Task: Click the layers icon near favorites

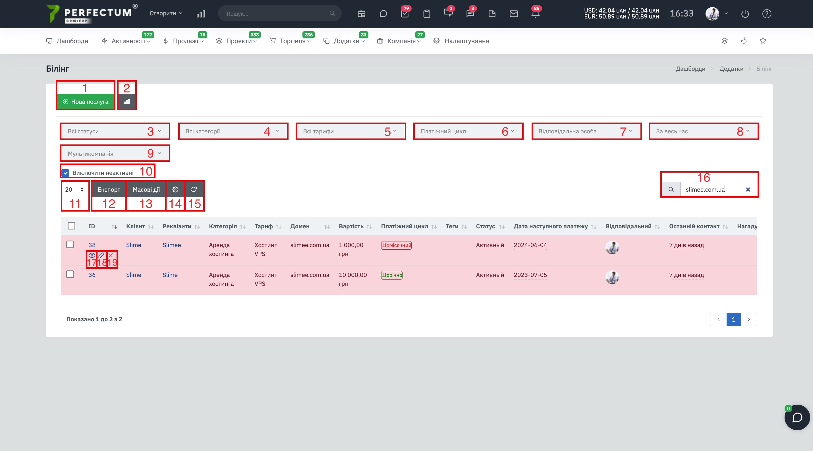Action: pos(725,41)
